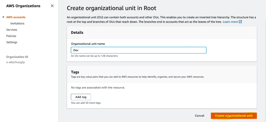Click the AWS Organizations sidebar title
This screenshot has width=266, height=122.
coord(23,6)
